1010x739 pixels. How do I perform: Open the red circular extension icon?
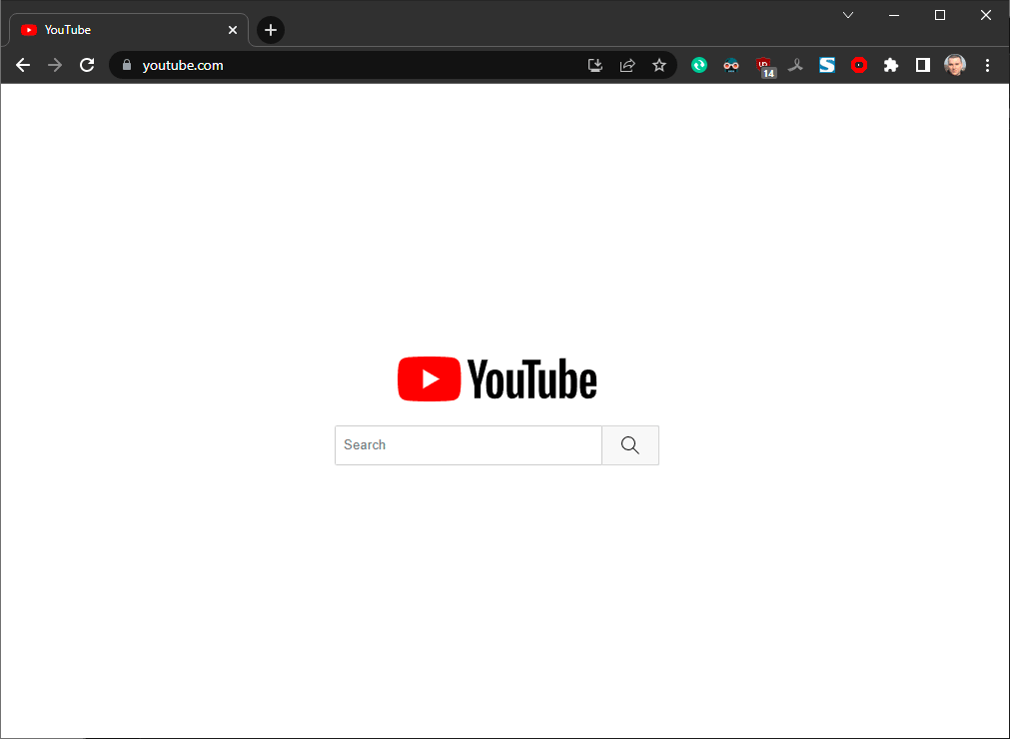859,65
